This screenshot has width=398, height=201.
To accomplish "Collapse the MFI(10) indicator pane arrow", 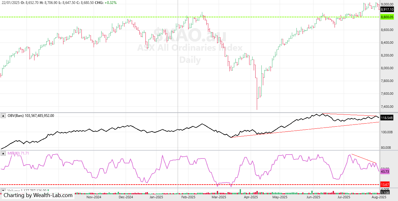I will click(x=4, y=153).
